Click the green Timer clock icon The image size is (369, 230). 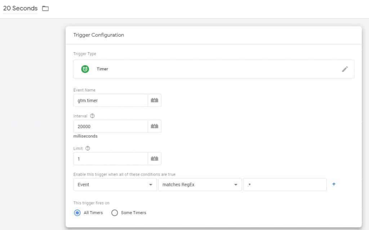point(85,69)
